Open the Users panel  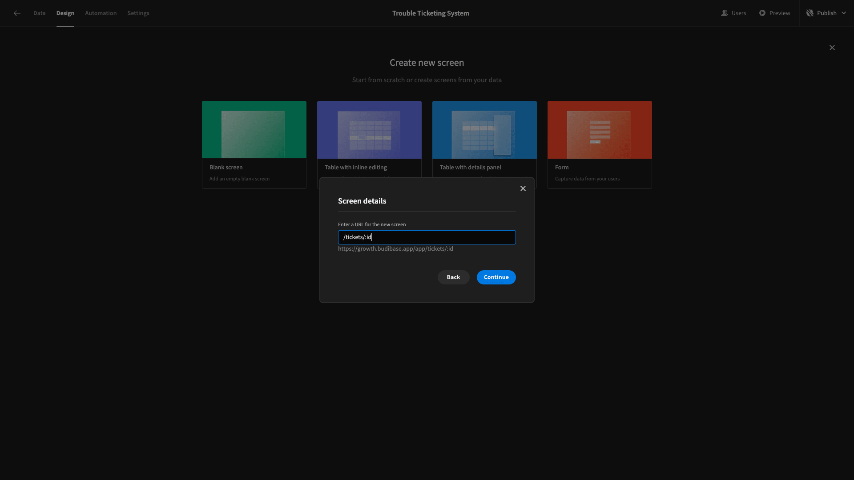point(733,13)
